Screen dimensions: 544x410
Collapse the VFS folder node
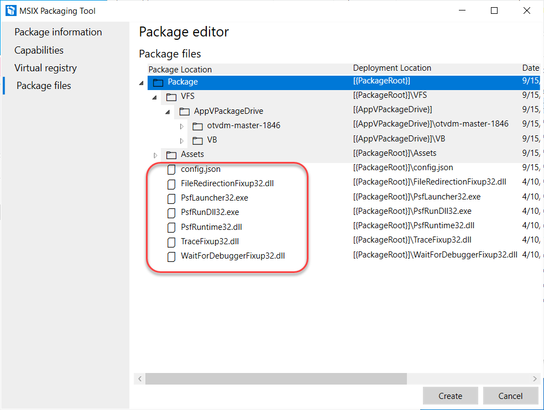155,97
